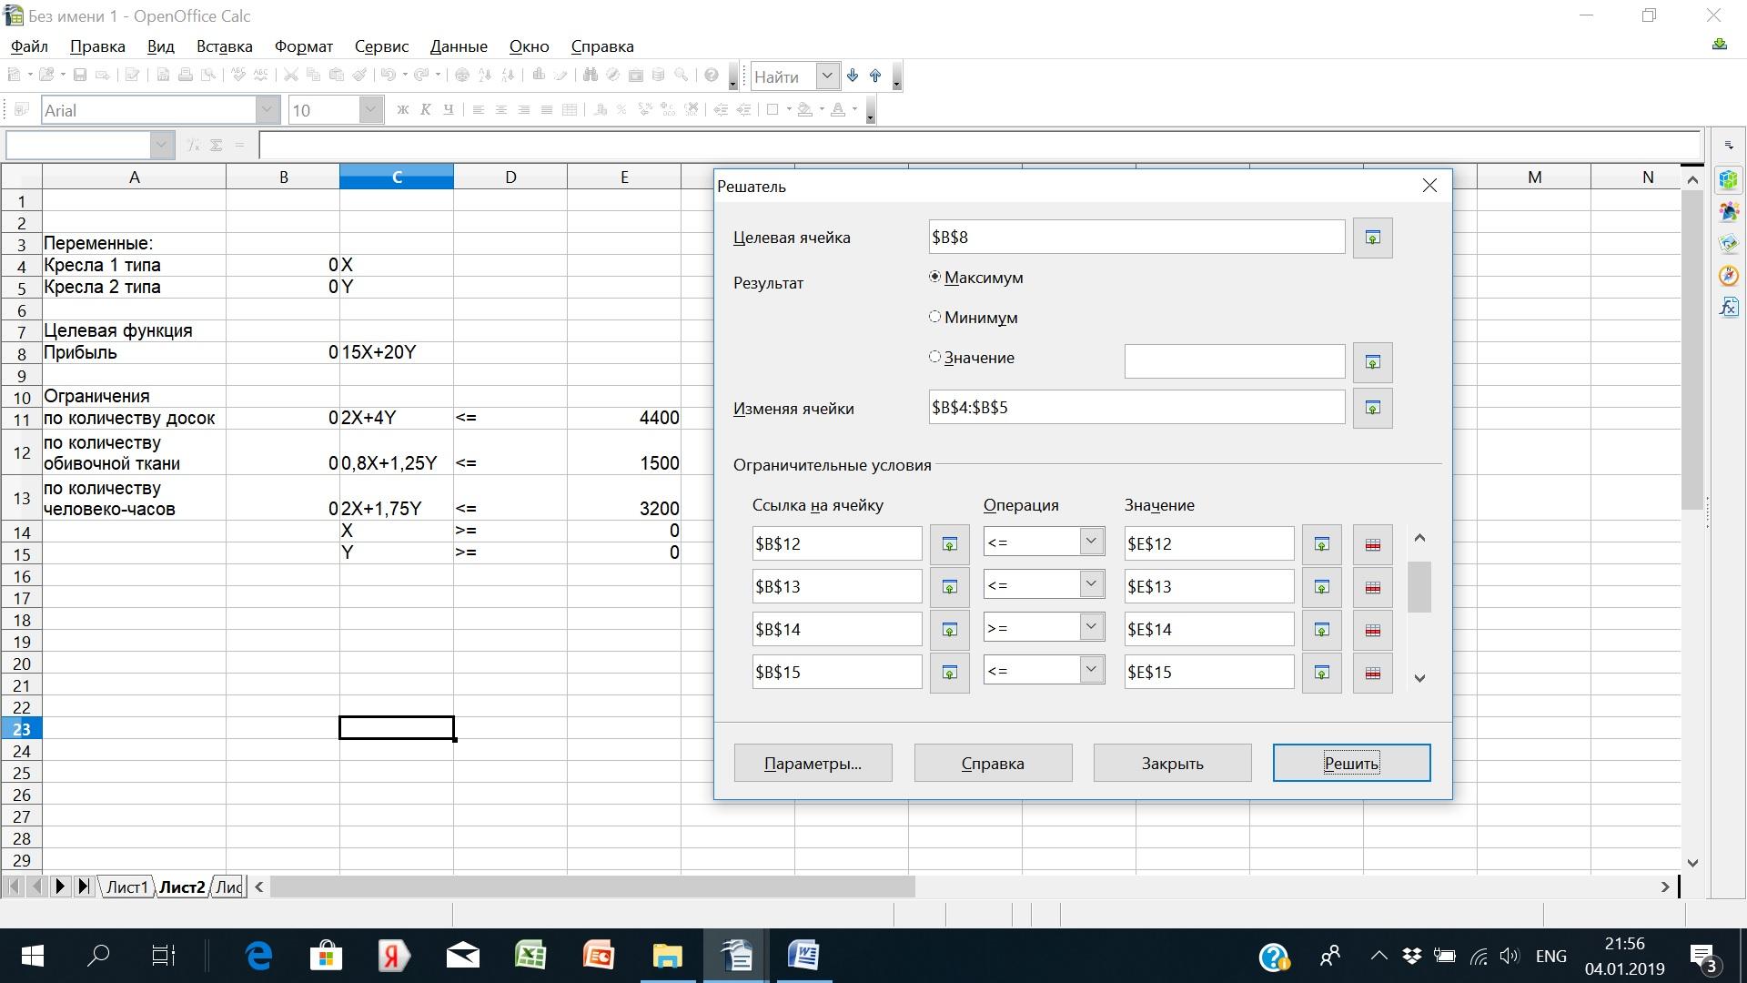This screenshot has height=983, width=1747.
Task: Click the Решить button
Action: coord(1351,763)
